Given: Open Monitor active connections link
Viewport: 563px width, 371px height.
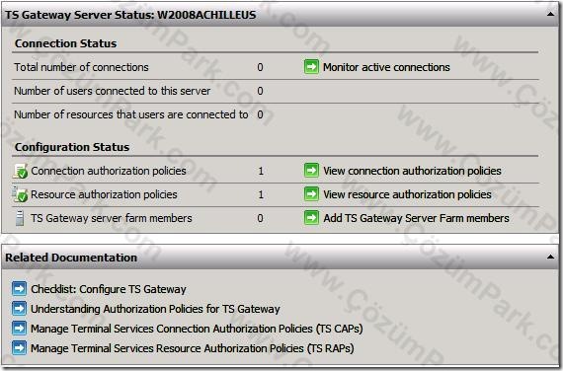Looking at the screenshot, I should 386,67.
